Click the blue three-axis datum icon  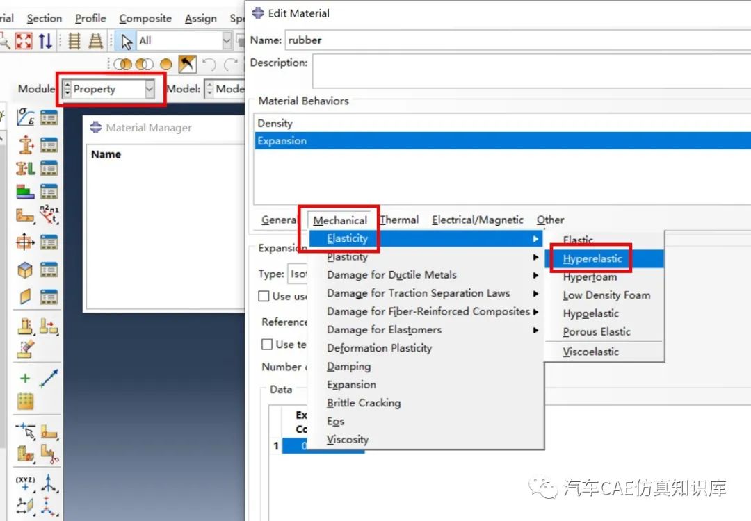(49, 482)
